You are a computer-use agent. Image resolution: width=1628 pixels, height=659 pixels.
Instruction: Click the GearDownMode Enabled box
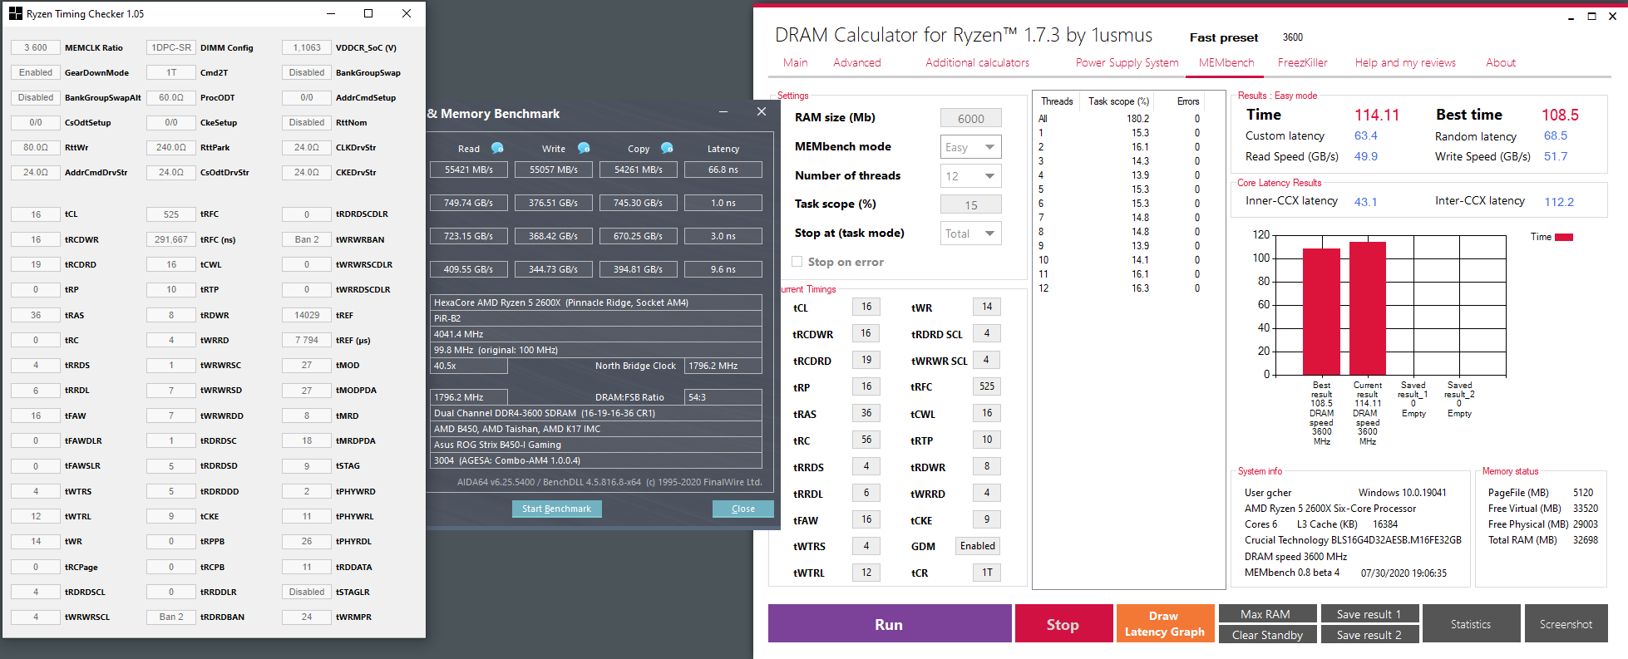point(36,72)
